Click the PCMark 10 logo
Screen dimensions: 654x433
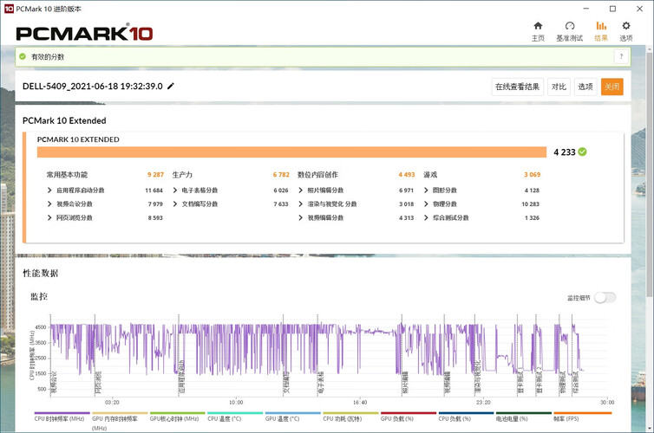pyautogui.click(x=84, y=33)
